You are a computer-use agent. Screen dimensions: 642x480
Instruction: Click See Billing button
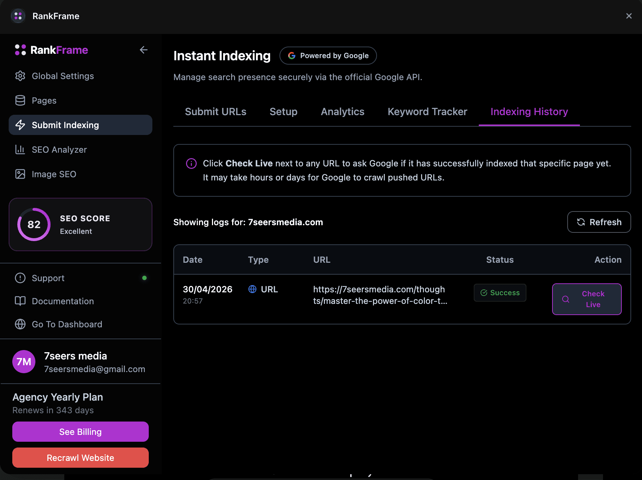[81, 432]
